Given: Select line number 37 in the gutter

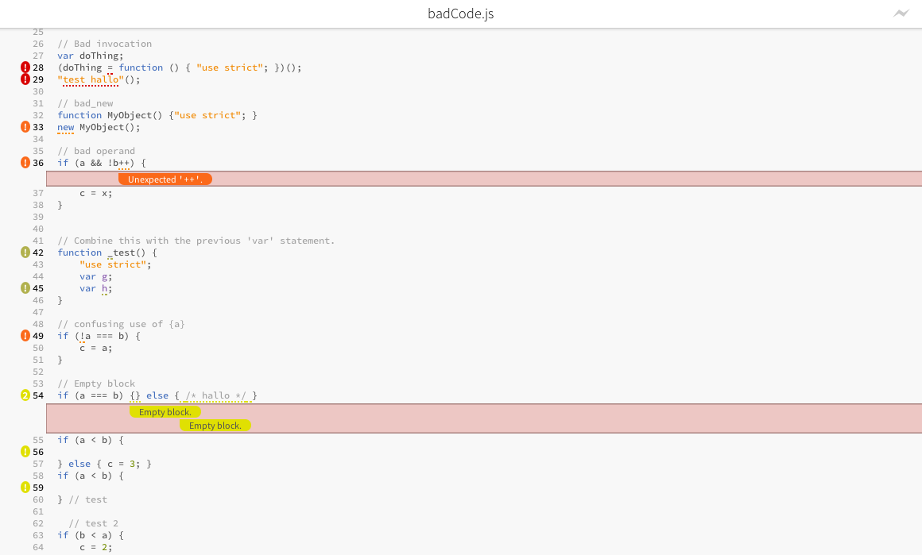Looking at the screenshot, I should pos(37,192).
